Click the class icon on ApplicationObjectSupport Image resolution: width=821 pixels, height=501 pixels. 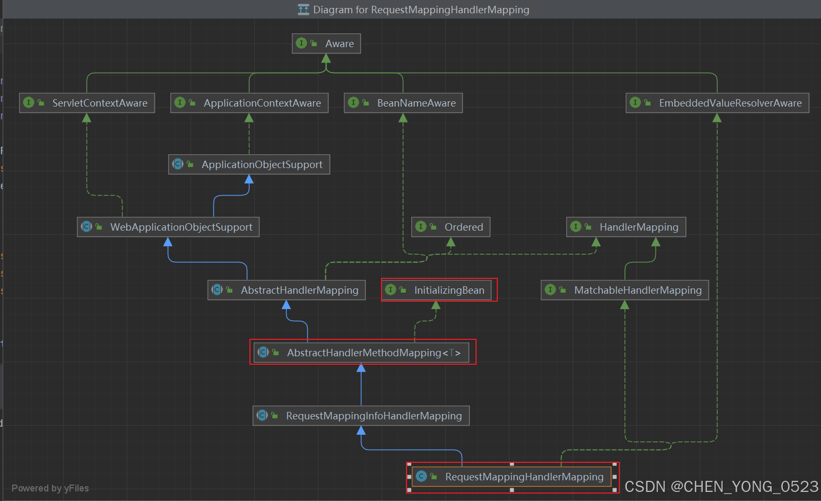tap(178, 164)
